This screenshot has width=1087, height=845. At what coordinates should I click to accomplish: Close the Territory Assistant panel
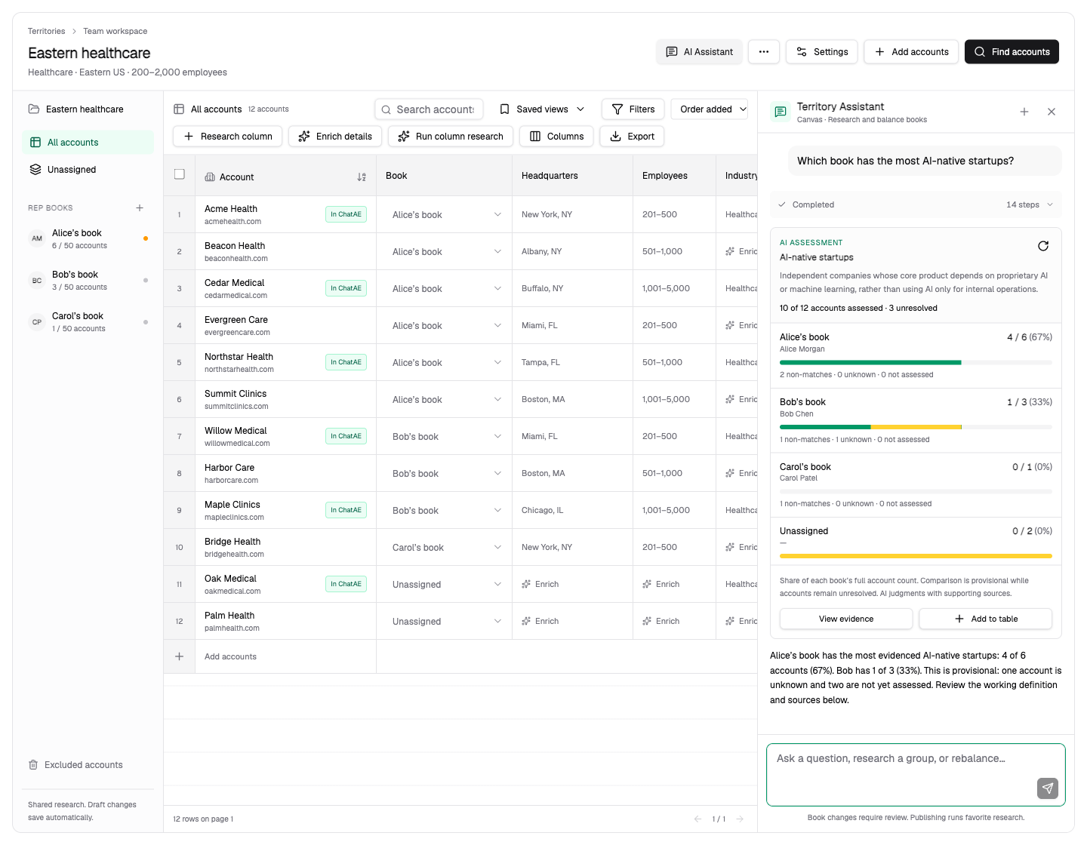point(1052,112)
